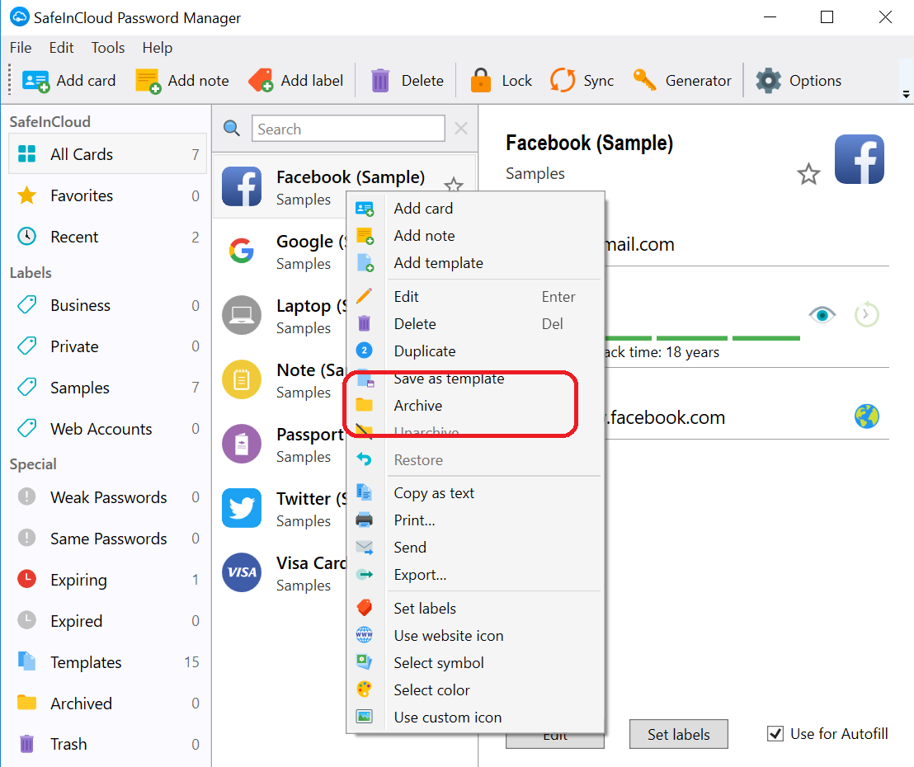This screenshot has height=767, width=914.
Task: Click the Set labels button
Action: pyautogui.click(x=679, y=734)
